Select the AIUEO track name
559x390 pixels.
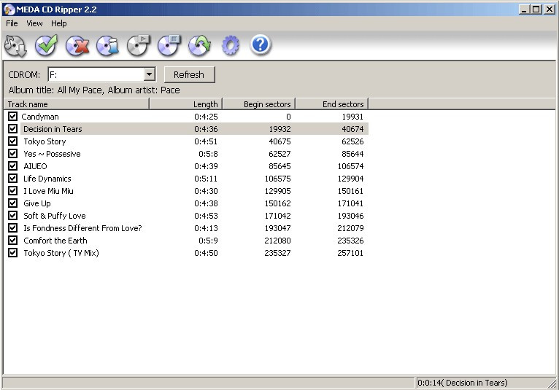35,166
